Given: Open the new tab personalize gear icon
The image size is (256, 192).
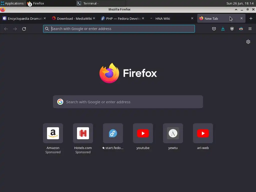Looking at the screenshot, I should (248, 42).
